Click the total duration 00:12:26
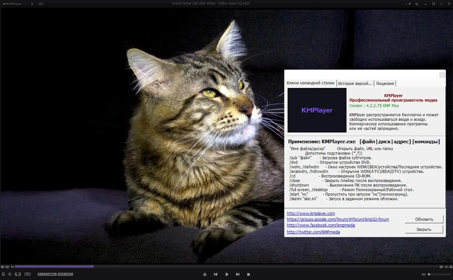 pos(446,267)
